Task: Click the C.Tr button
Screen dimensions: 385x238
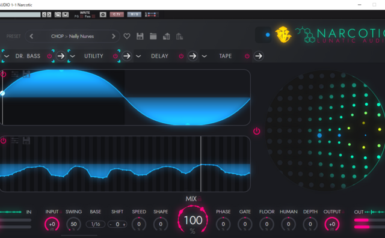Action: [x=117, y=14]
